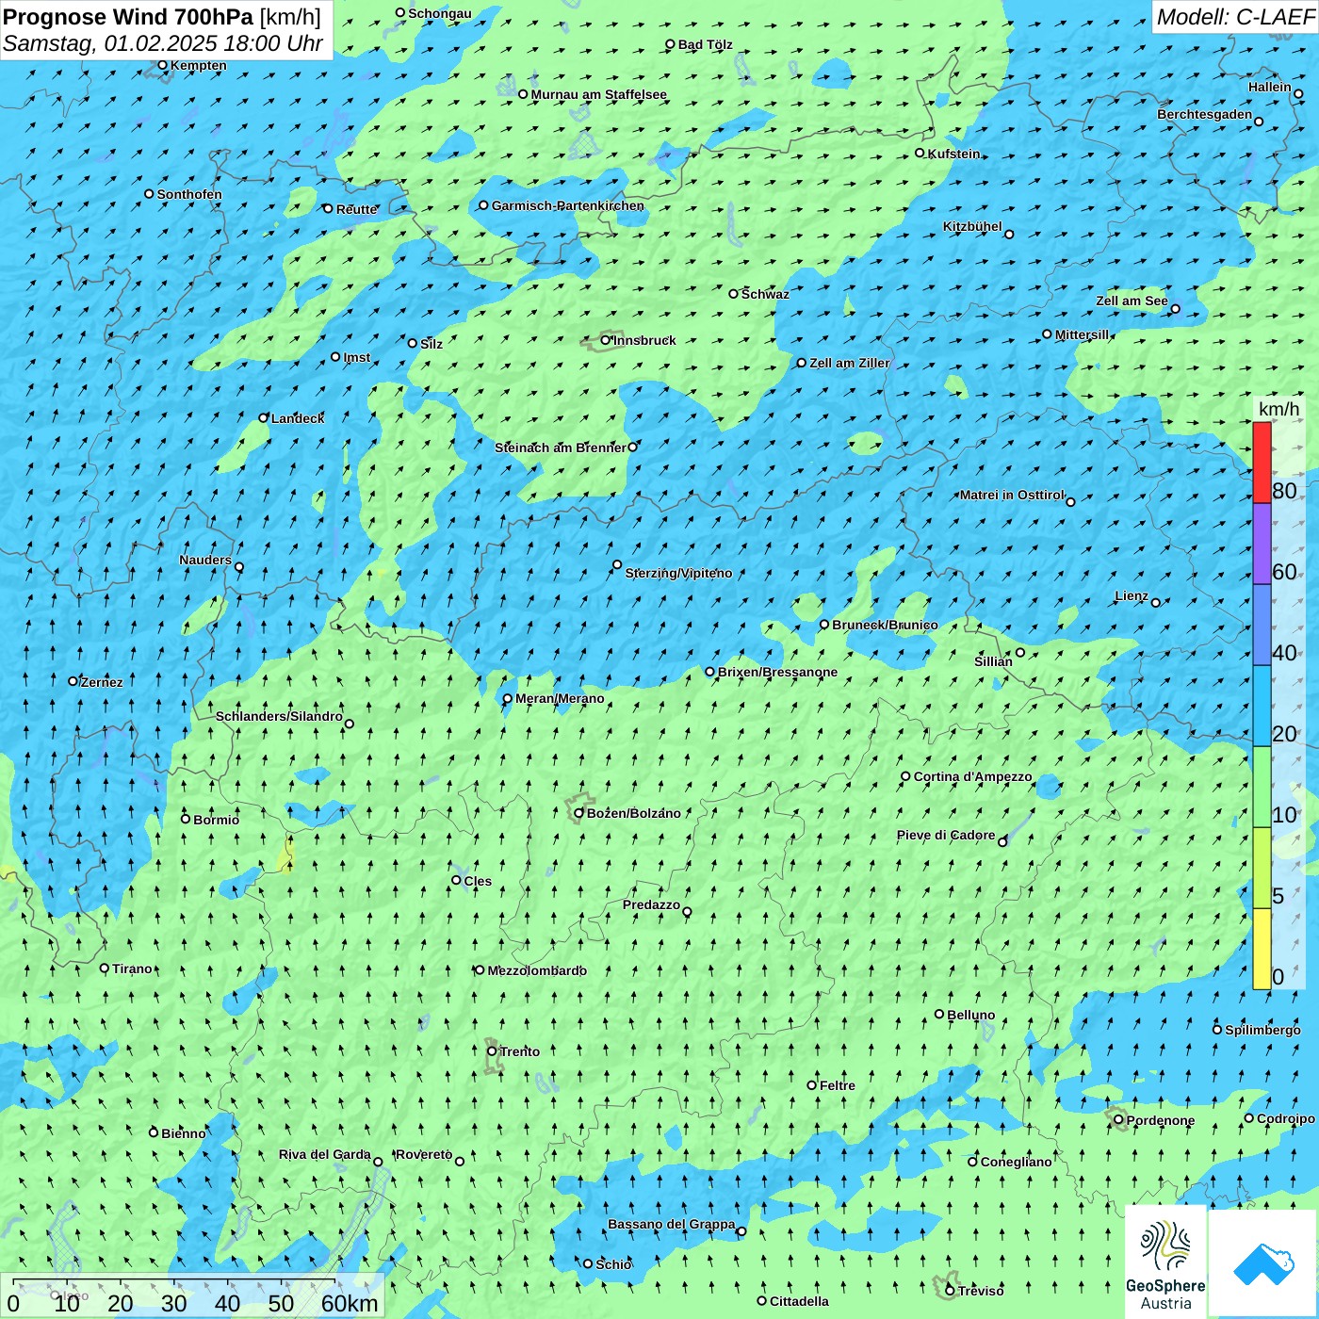Click the Predazzo town label
The height and width of the screenshot is (1319, 1319).
[x=651, y=904]
